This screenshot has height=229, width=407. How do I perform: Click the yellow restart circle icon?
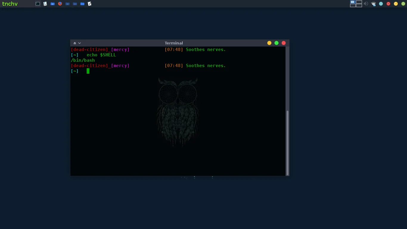(x=396, y=4)
